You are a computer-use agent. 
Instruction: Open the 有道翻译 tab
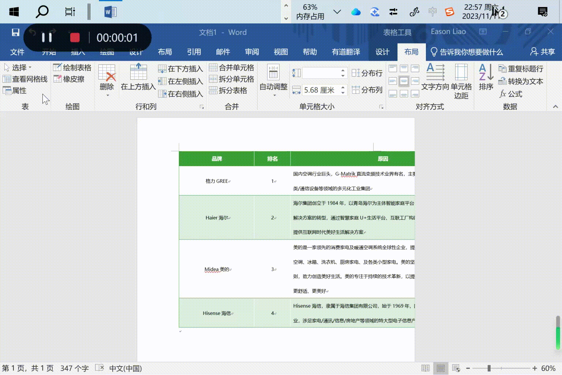click(x=346, y=52)
